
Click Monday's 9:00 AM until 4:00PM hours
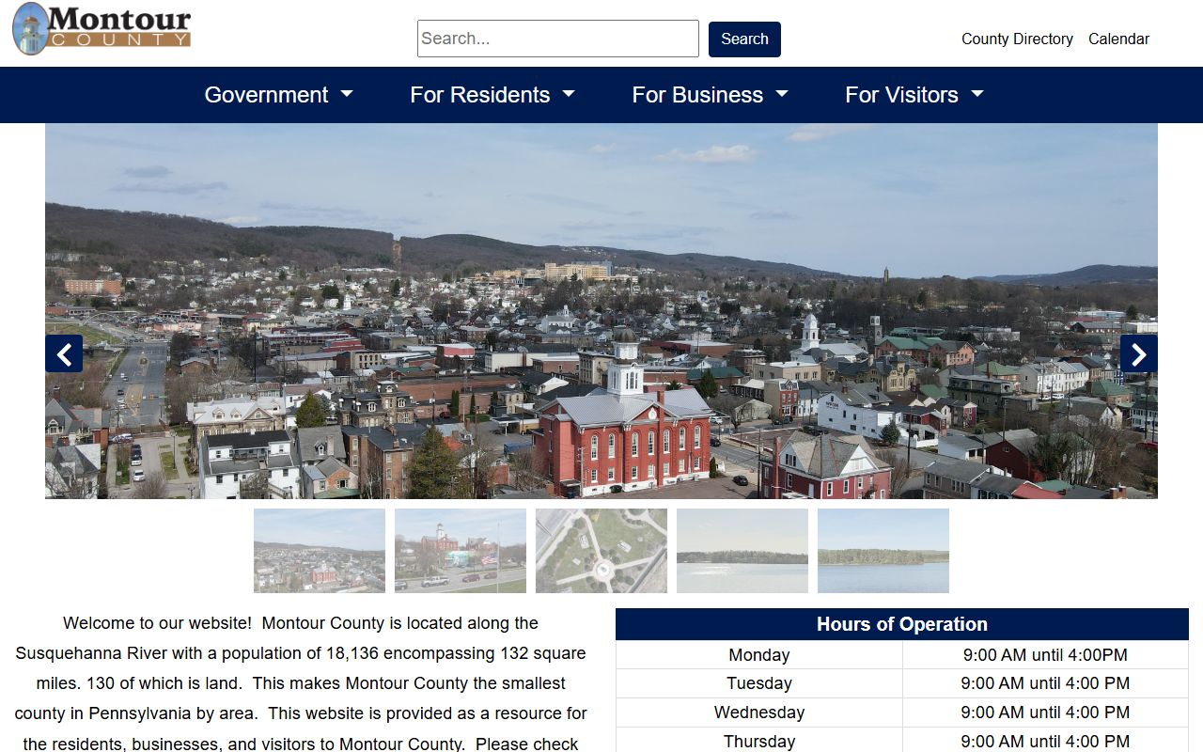pos(1045,655)
